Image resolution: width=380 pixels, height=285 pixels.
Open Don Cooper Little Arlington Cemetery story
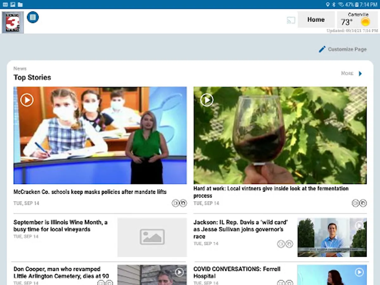click(x=61, y=273)
